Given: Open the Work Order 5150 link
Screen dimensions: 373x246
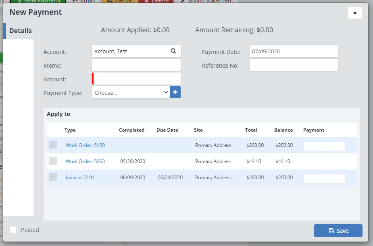Looking at the screenshot, I should coord(85,145).
